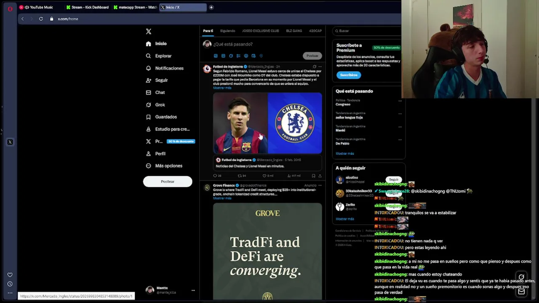Open options for Manki trend

click(x=400, y=127)
